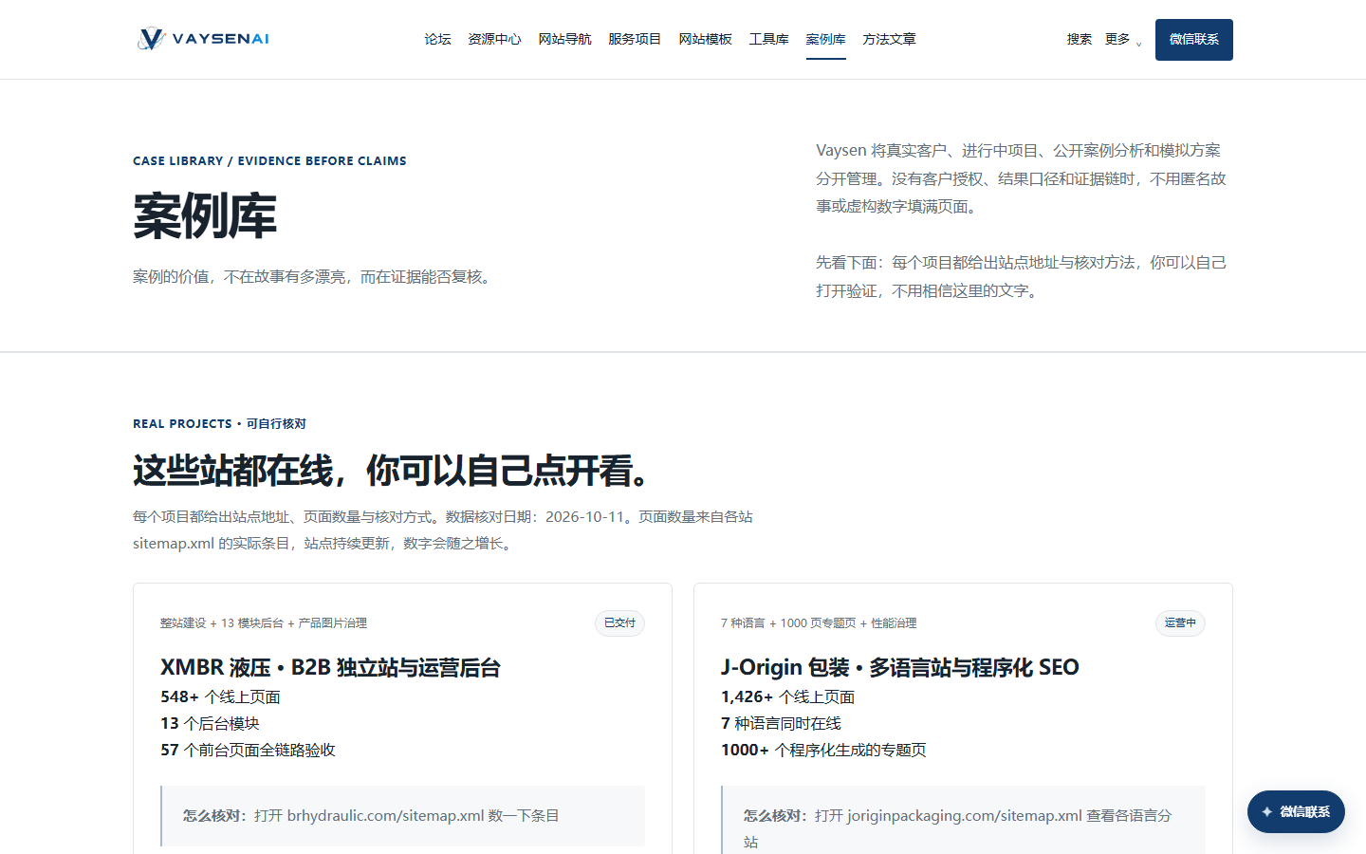Click the header 微信联系 button
The image size is (1366, 854).
pyautogui.click(x=1193, y=40)
